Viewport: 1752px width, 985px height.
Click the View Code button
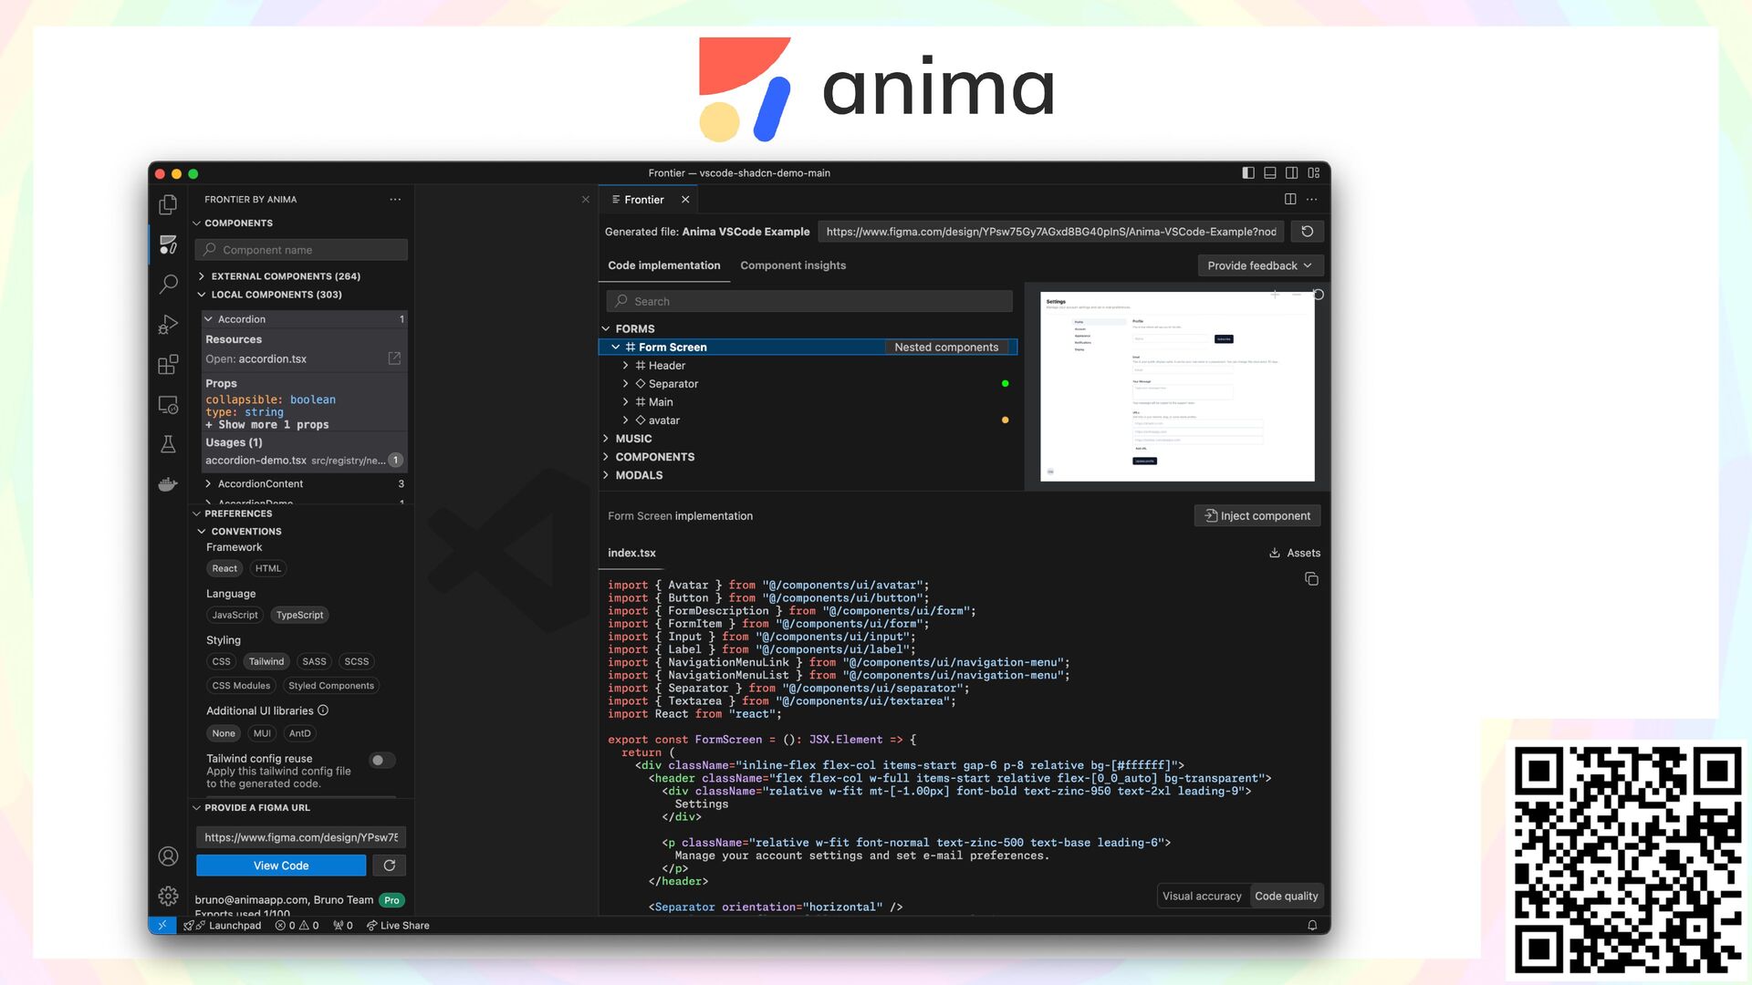click(x=281, y=866)
